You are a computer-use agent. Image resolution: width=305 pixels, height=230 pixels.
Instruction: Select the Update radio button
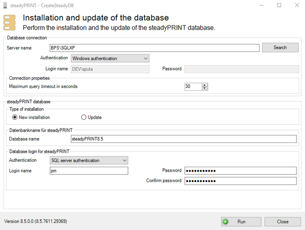click(84, 117)
